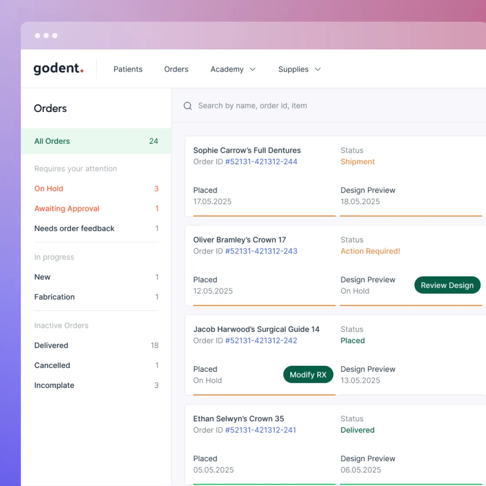Open order link #52131-421312-244

point(261,162)
